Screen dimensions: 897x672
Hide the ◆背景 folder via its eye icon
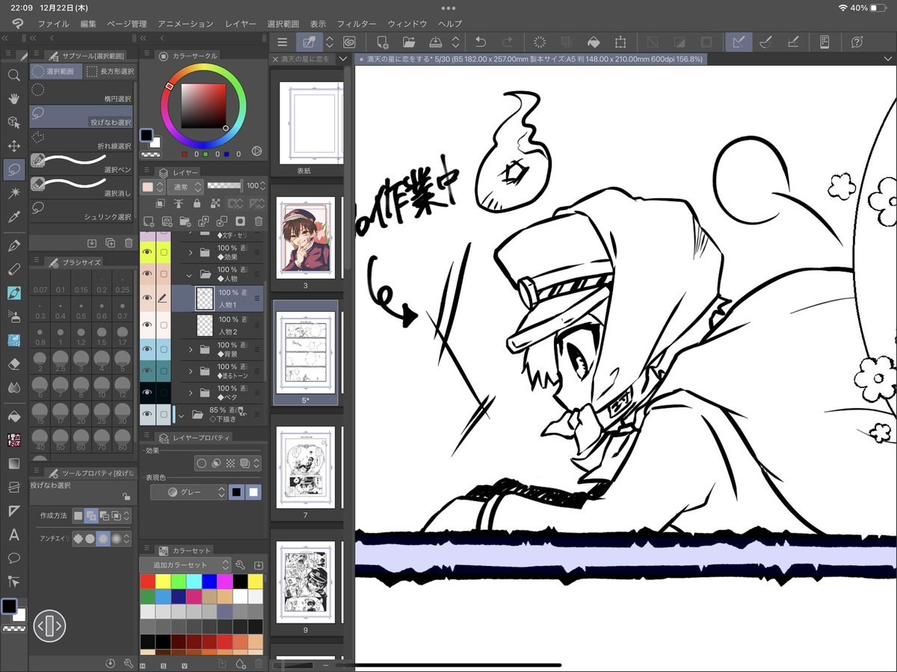click(147, 349)
